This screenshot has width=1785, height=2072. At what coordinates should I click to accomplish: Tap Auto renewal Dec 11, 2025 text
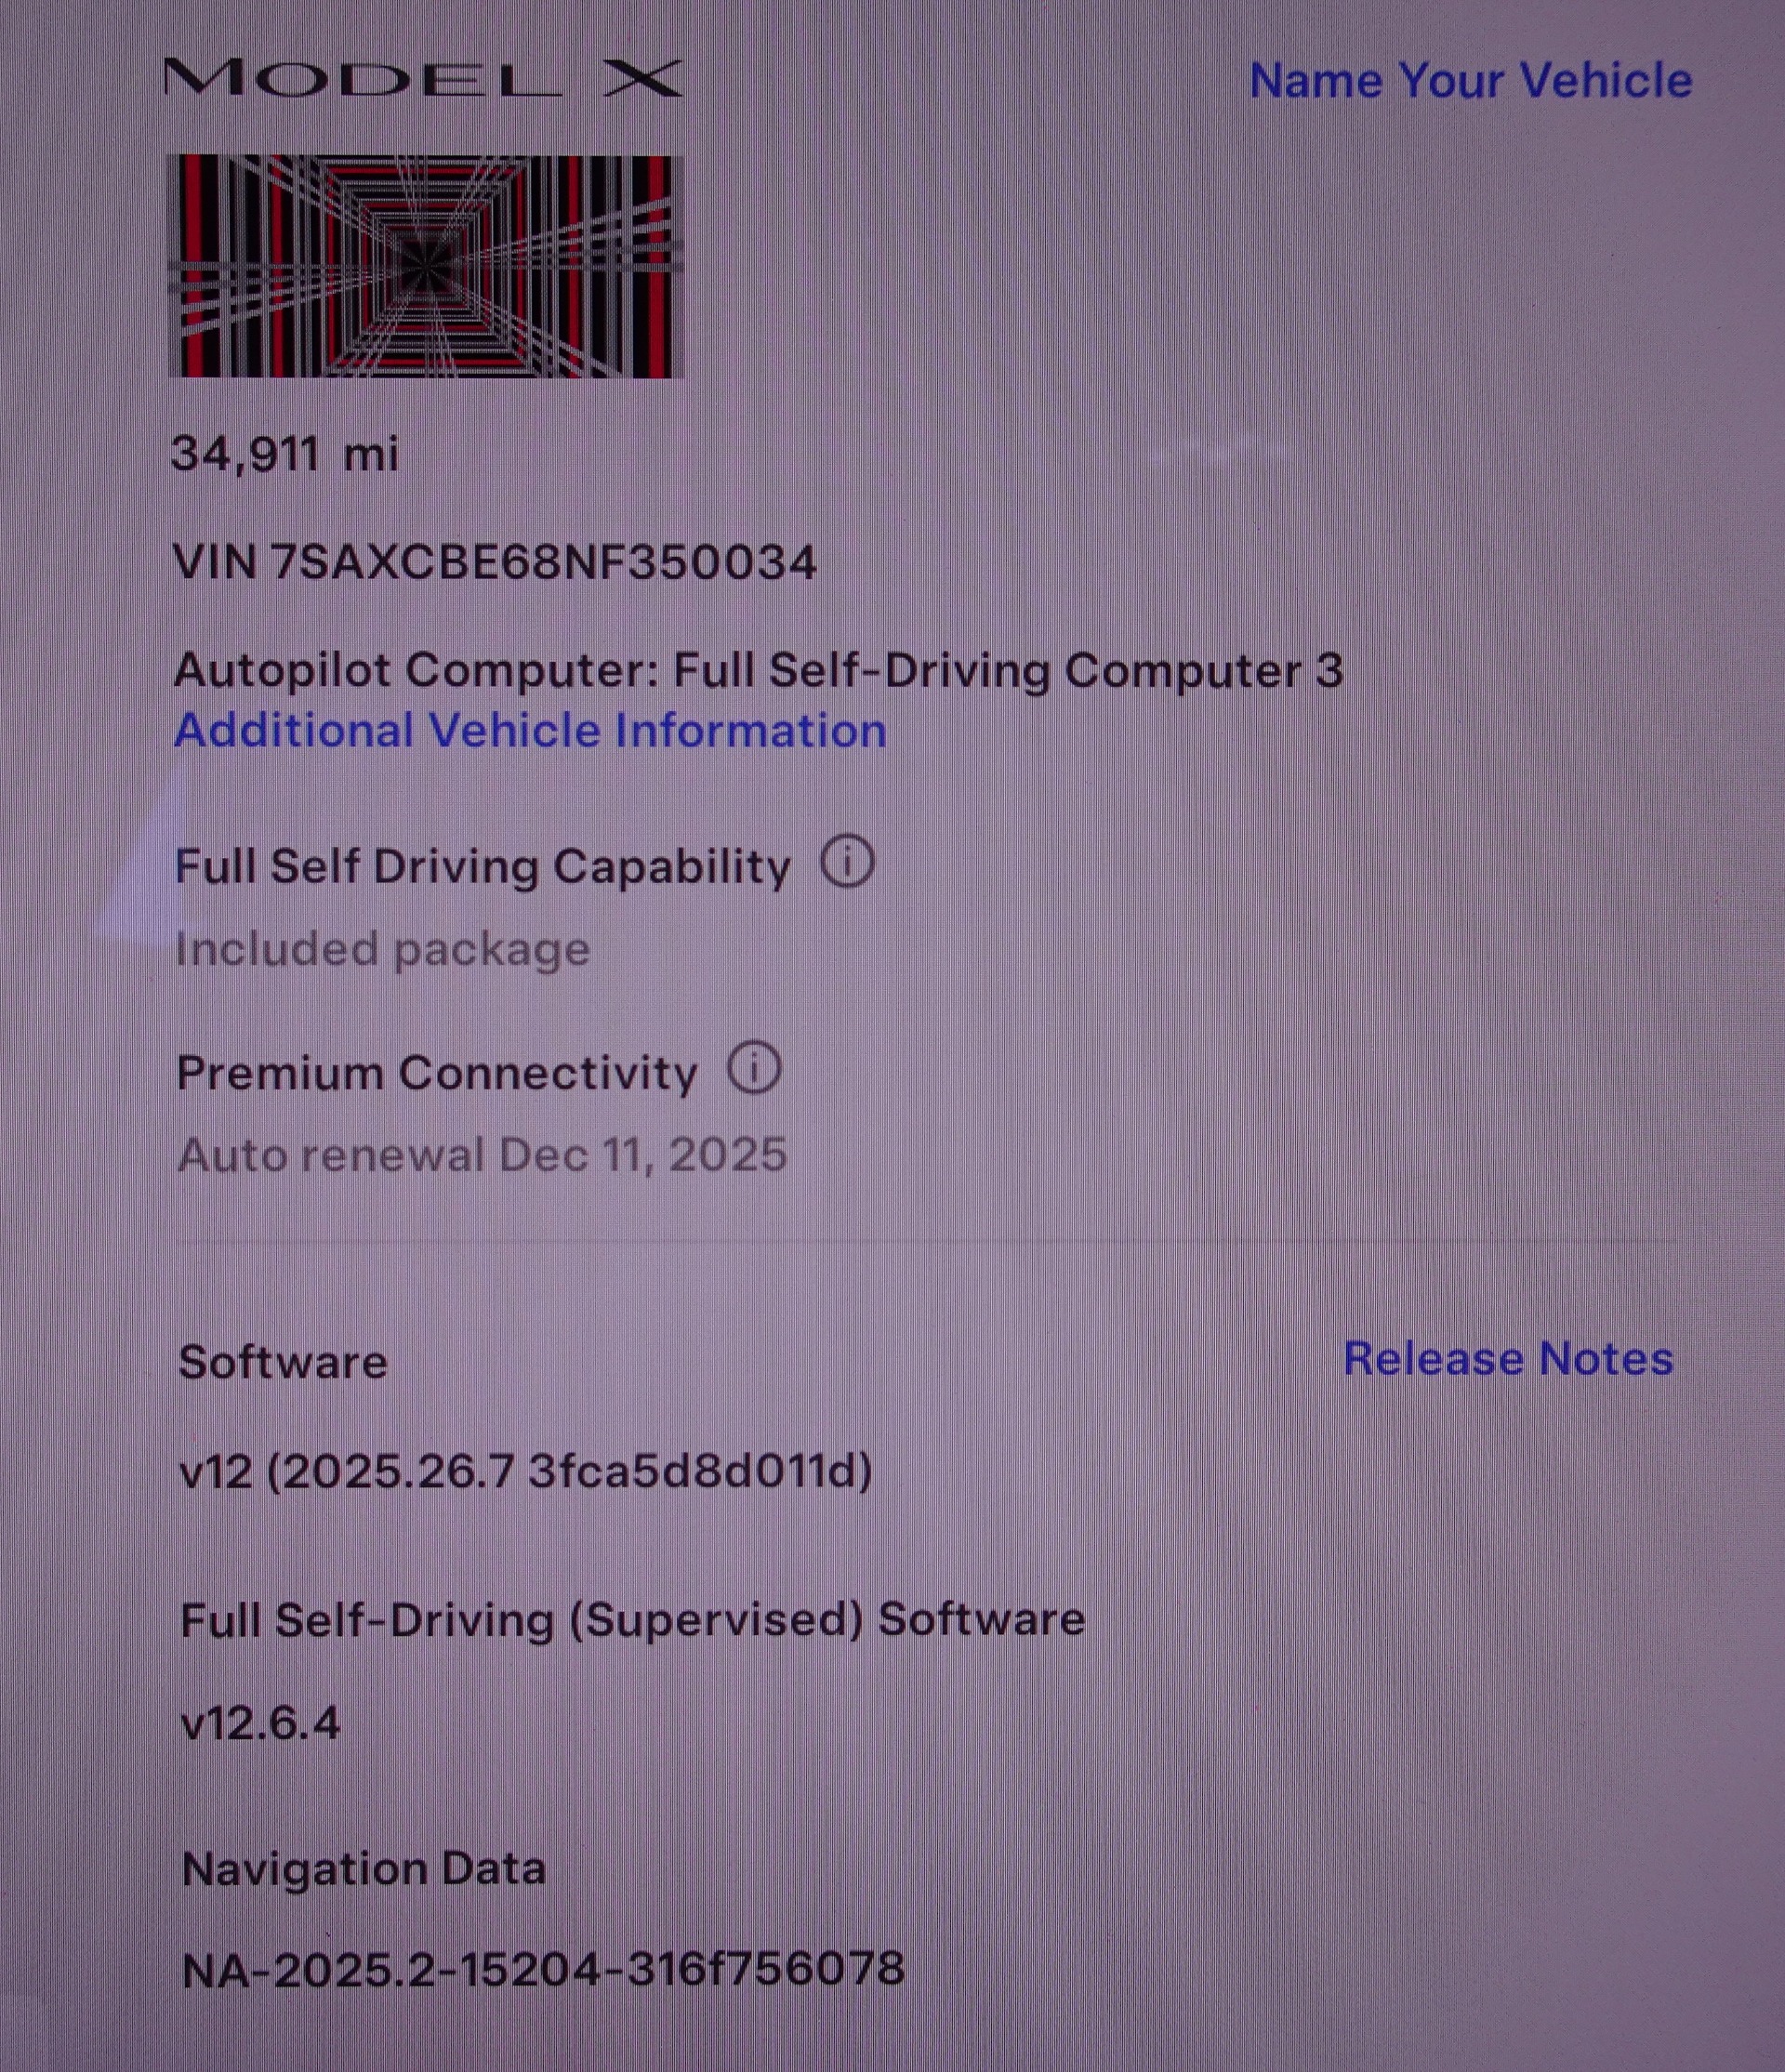coord(482,1155)
